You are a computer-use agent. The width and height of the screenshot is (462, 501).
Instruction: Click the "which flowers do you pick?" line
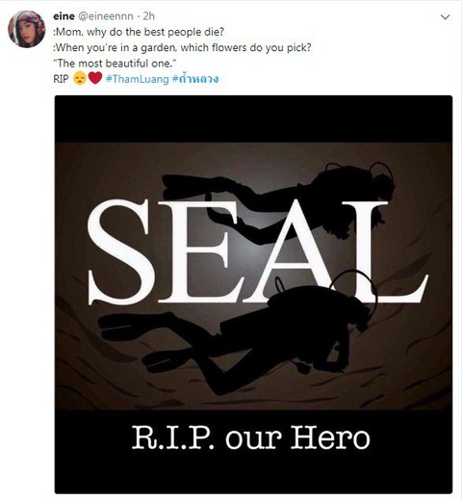click(245, 47)
